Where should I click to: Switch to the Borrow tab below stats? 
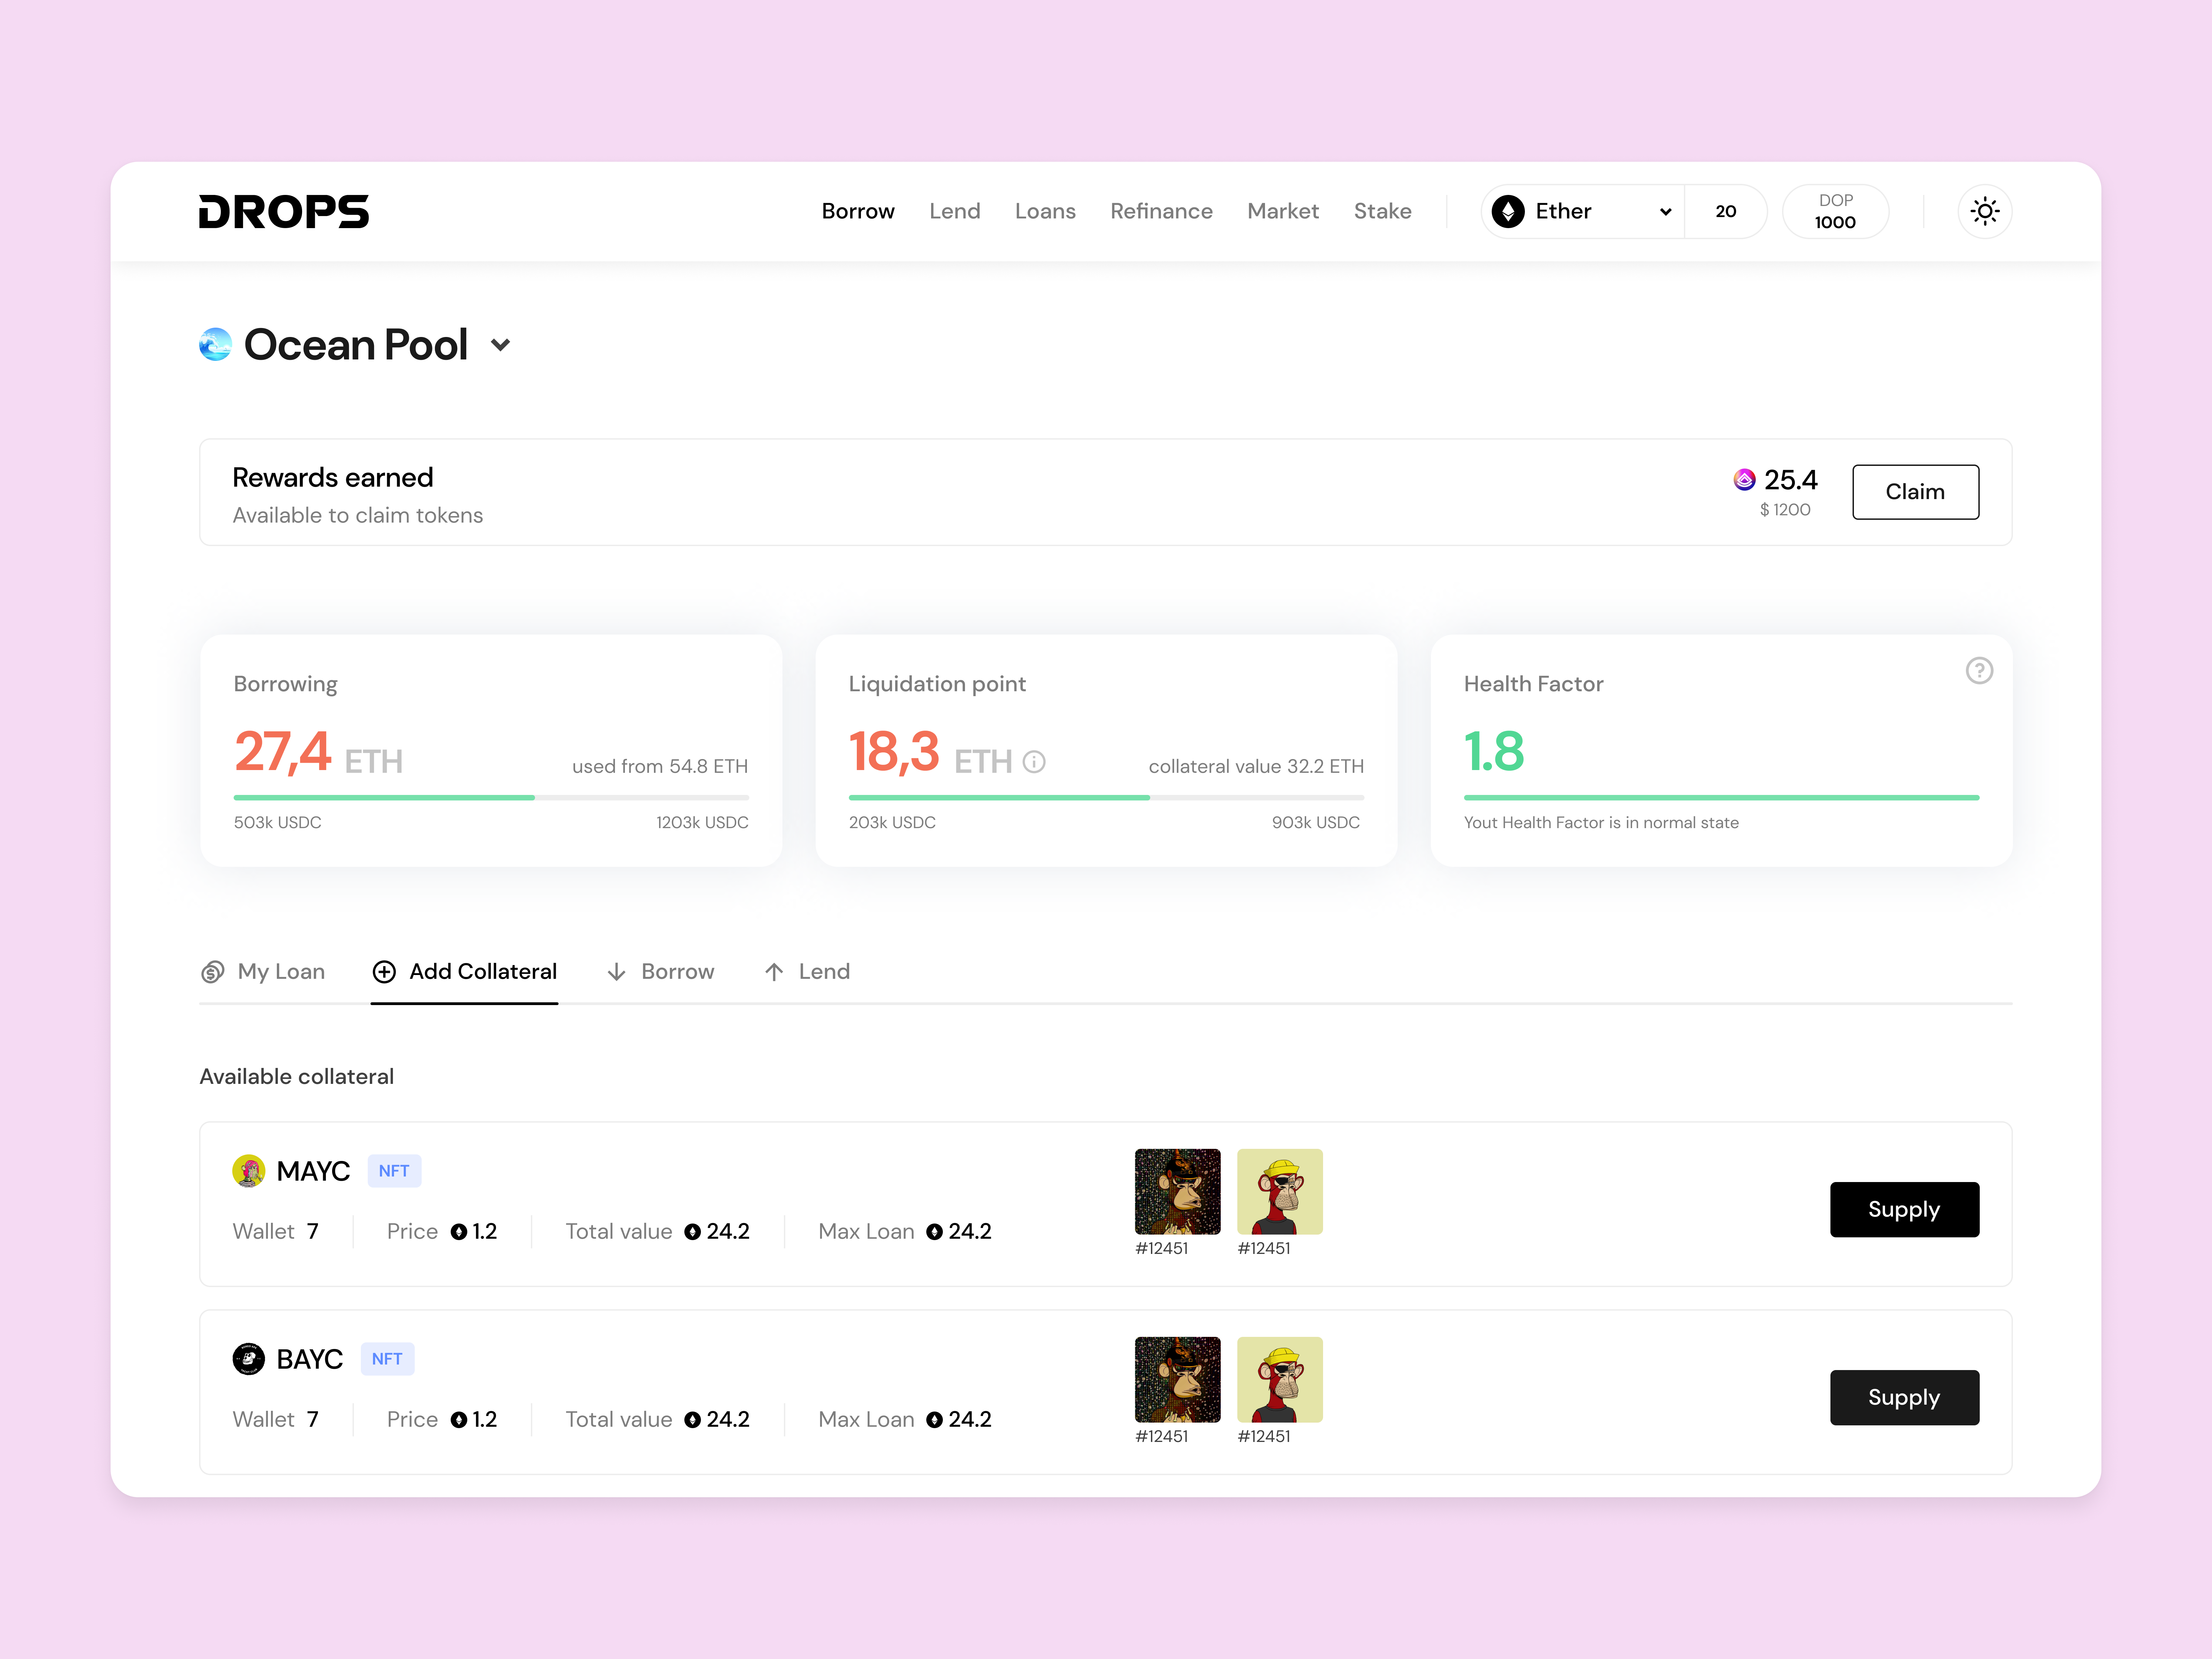(661, 972)
